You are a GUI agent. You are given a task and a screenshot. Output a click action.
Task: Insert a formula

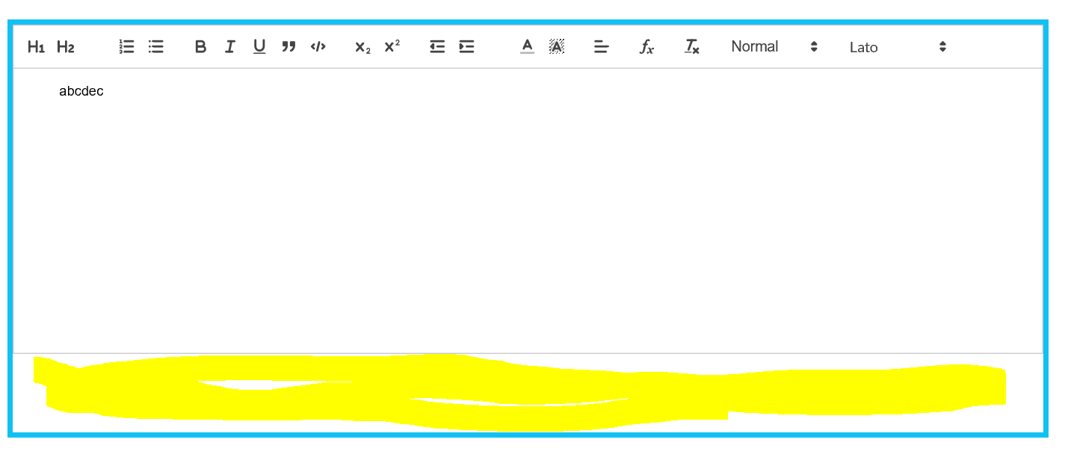pyautogui.click(x=647, y=47)
